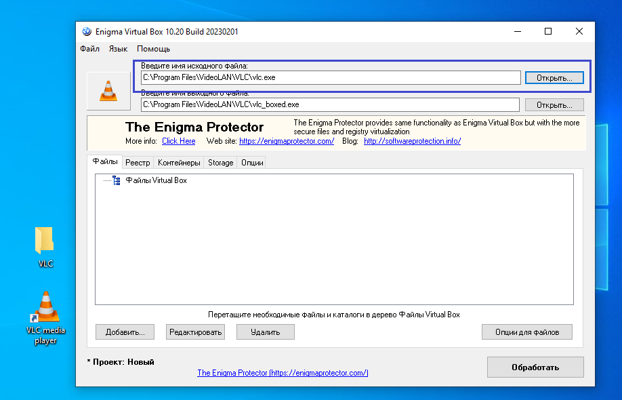This screenshot has height=400, width=622.
Task: Switch to the Storage tab
Action: point(221,163)
